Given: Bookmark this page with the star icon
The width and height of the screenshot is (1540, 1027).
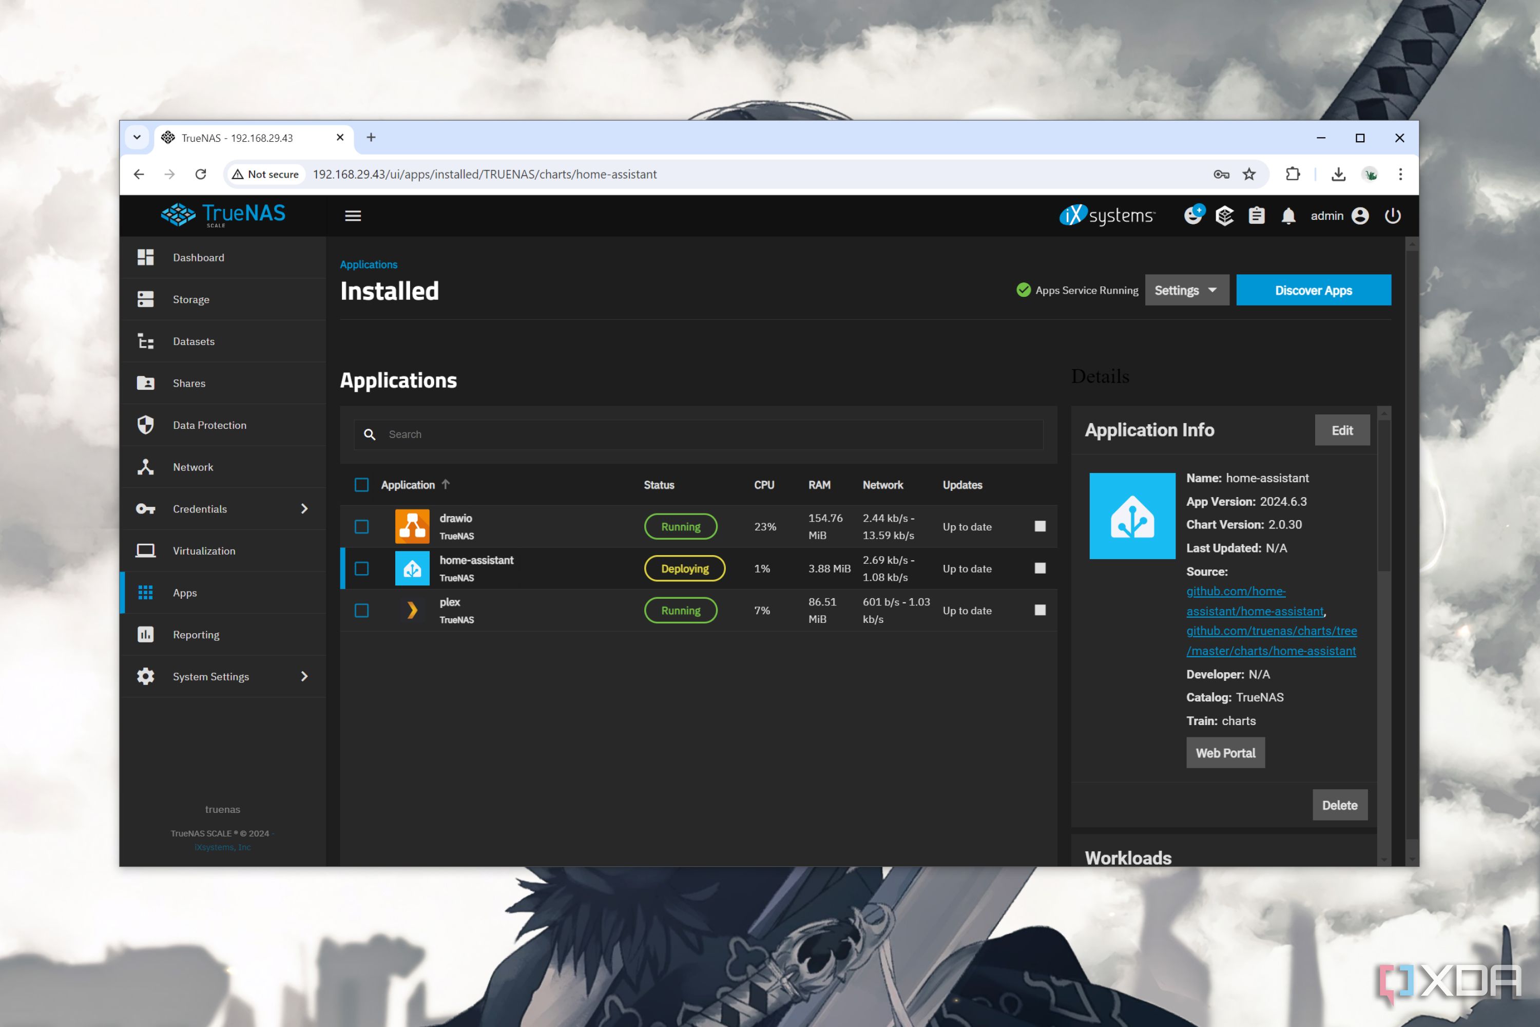Looking at the screenshot, I should pyautogui.click(x=1249, y=174).
